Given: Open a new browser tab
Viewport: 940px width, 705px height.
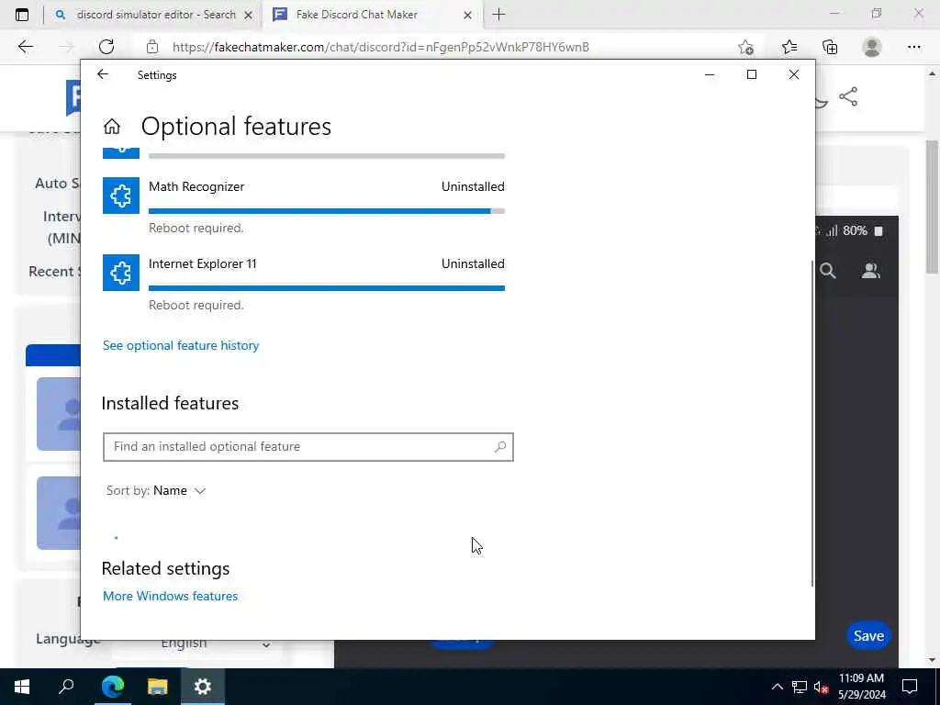Looking at the screenshot, I should pyautogui.click(x=498, y=15).
